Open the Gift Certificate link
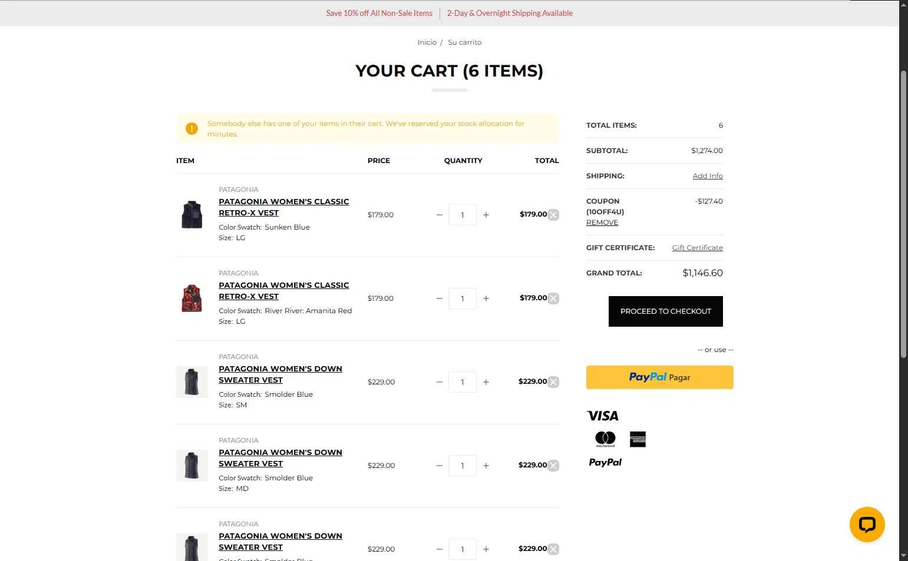Image resolution: width=908 pixels, height=561 pixels. point(698,248)
